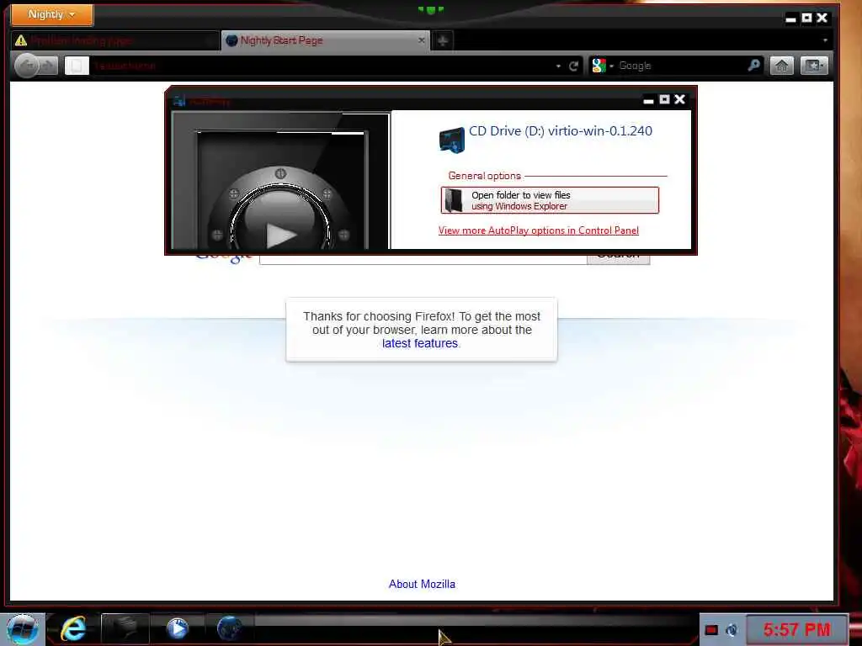The image size is (862, 646).
Task: Reload the current page
Action: point(573,66)
